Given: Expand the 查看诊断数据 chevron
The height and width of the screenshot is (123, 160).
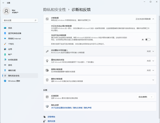Looking at the screenshot, I should [x=153, y=70].
